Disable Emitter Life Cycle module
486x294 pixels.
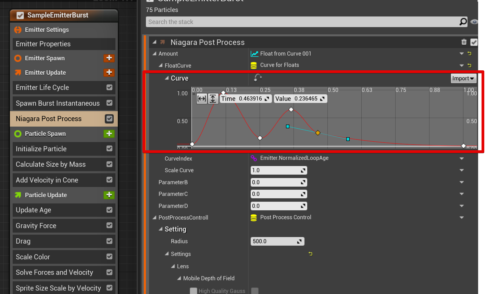(109, 87)
